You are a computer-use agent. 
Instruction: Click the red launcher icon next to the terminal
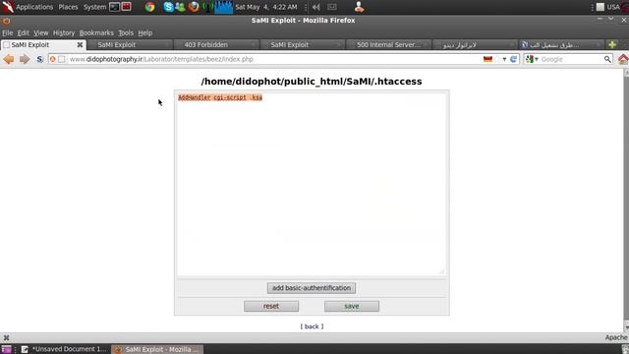click(126, 7)
